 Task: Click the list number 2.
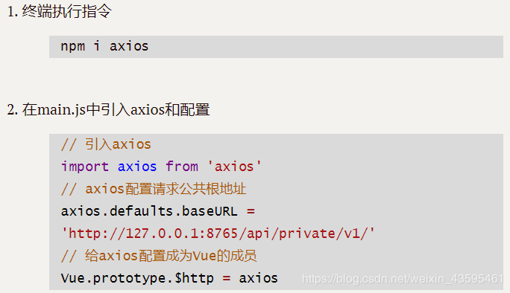point(13,110)
